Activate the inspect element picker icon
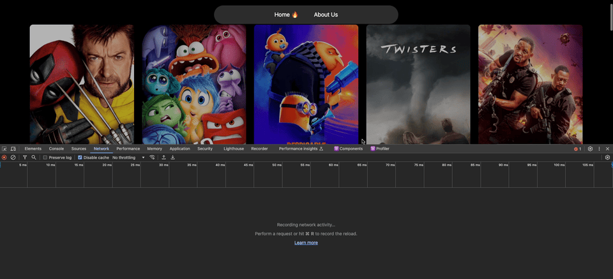 4,148
